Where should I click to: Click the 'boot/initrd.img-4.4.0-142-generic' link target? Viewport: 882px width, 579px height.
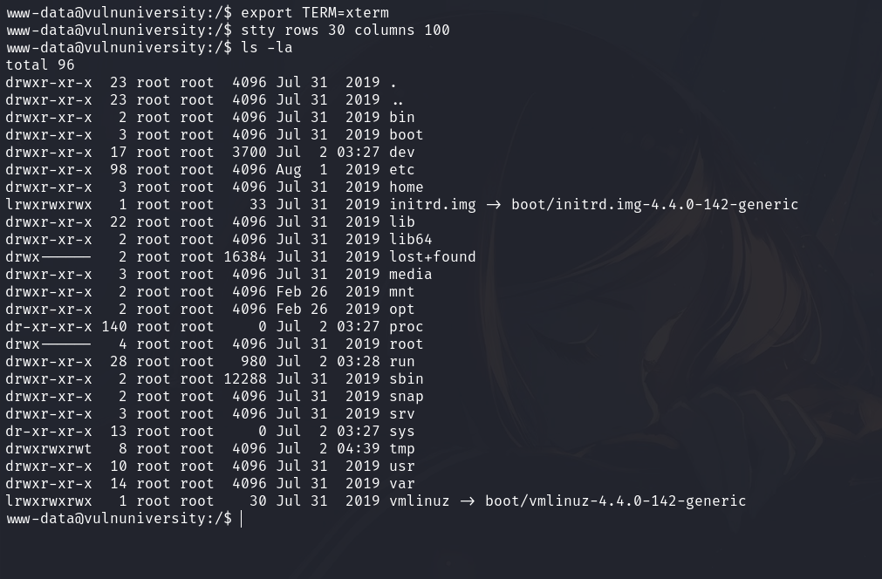coord(654,205)
